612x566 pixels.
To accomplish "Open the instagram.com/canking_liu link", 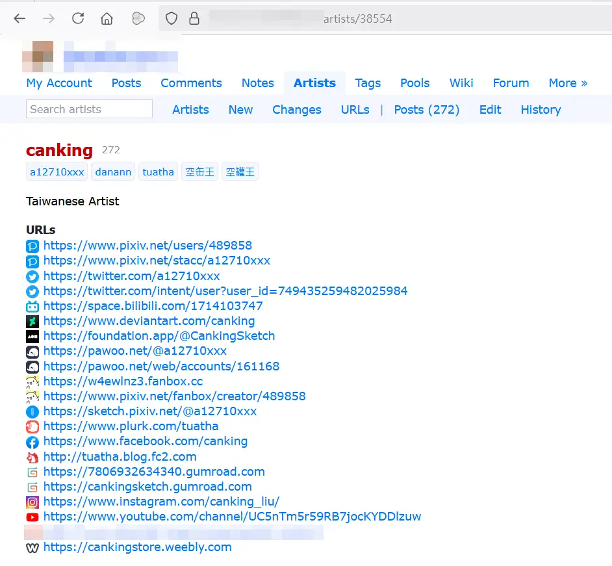I will click(161, 502).
